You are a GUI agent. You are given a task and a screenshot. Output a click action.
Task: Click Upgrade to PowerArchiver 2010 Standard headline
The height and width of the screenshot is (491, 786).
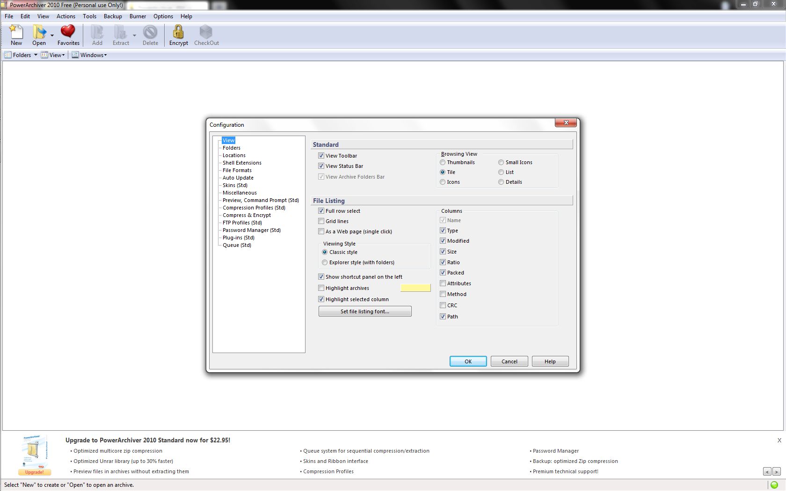[x=148, y=440]
